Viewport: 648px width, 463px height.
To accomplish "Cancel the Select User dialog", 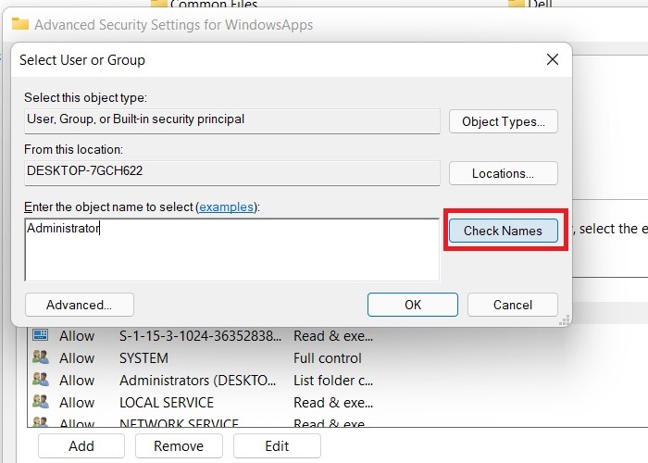I will pos(513,305).
